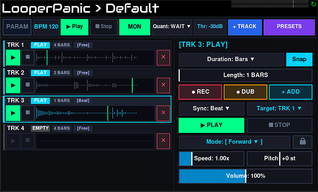Play TRK 3 using its green arrow
The height and width of the screenshot is (192, 318).
[x=13, y=113]
